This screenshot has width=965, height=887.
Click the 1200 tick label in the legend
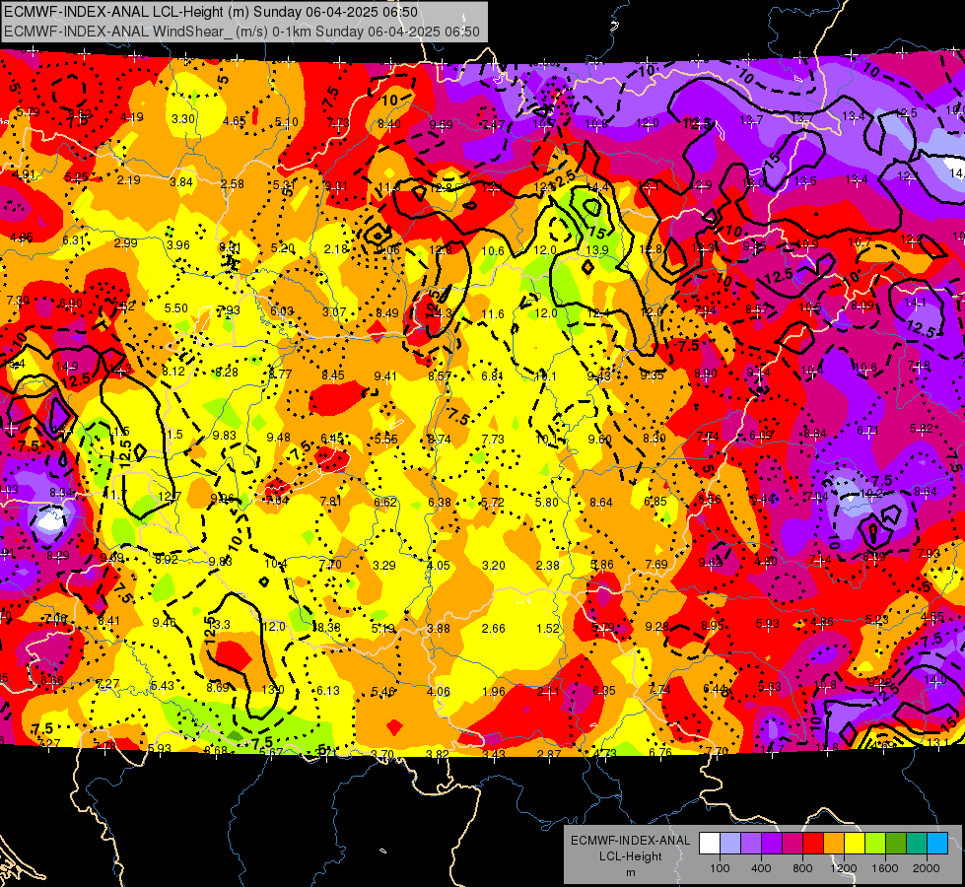(844, 868)
